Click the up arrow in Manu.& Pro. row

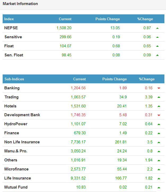(159, 152)
